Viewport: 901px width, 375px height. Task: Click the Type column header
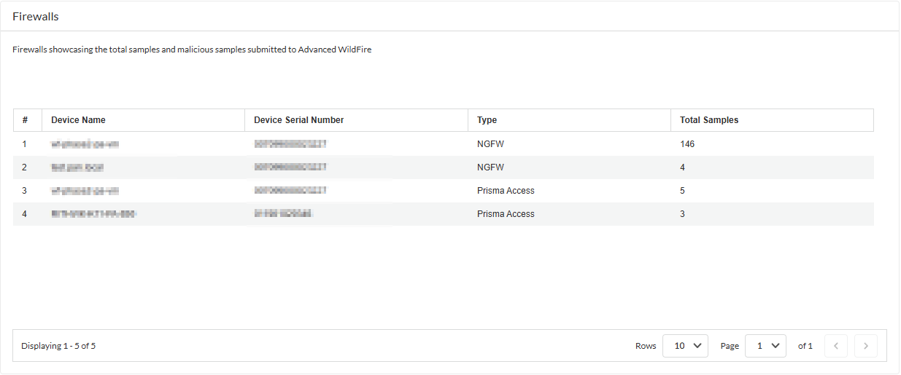tap(487, 120)
